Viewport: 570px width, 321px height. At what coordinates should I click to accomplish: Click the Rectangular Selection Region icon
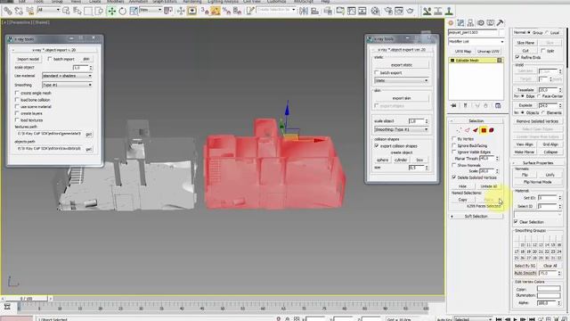(x=88, y=11)
